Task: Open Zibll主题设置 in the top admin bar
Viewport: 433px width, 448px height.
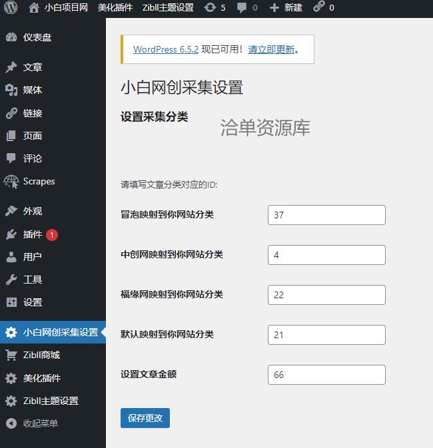Action: click(168, 8)
